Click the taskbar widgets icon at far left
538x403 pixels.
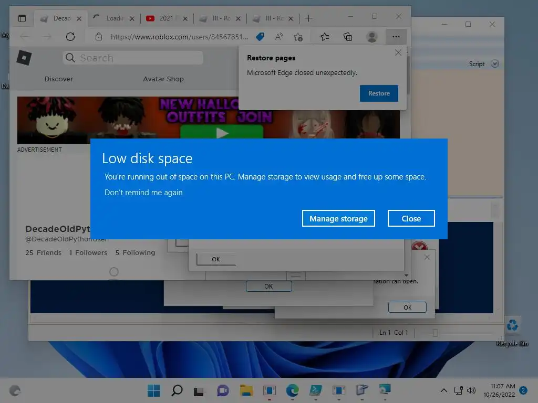click(15, 390)
